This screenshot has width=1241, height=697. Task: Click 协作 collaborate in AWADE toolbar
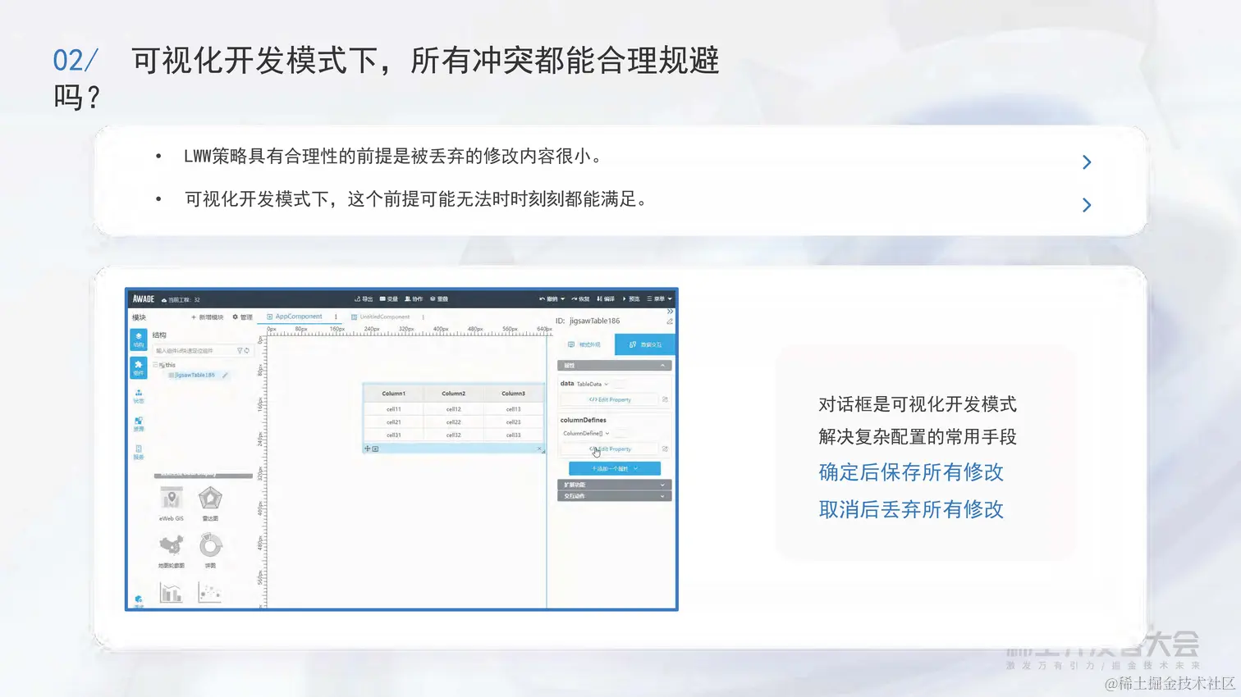coord(414,299)
